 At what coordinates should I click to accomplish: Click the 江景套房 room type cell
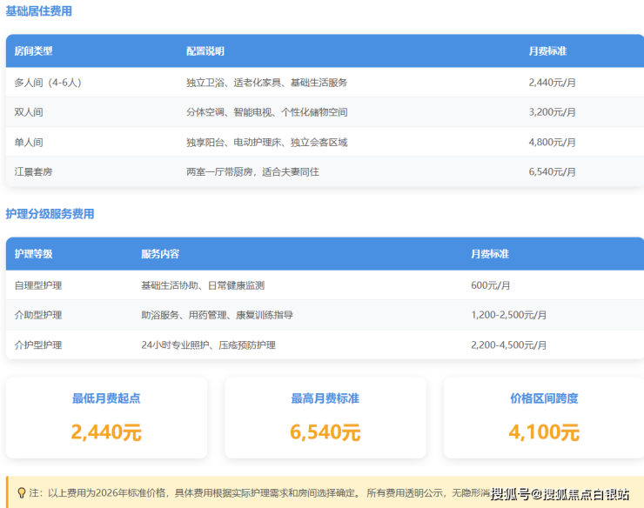pos(34,172)
